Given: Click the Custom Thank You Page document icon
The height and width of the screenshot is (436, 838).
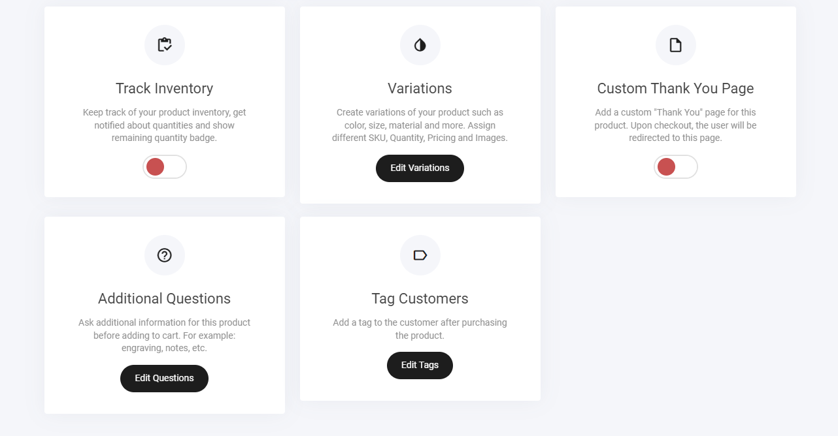Looking at the screenshot, I should coord(676,45).
